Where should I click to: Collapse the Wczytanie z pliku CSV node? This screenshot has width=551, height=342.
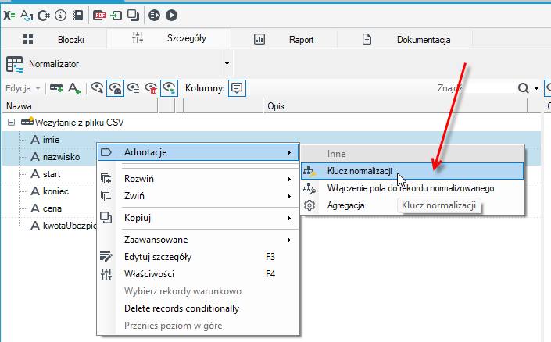(x=12, y=122)
